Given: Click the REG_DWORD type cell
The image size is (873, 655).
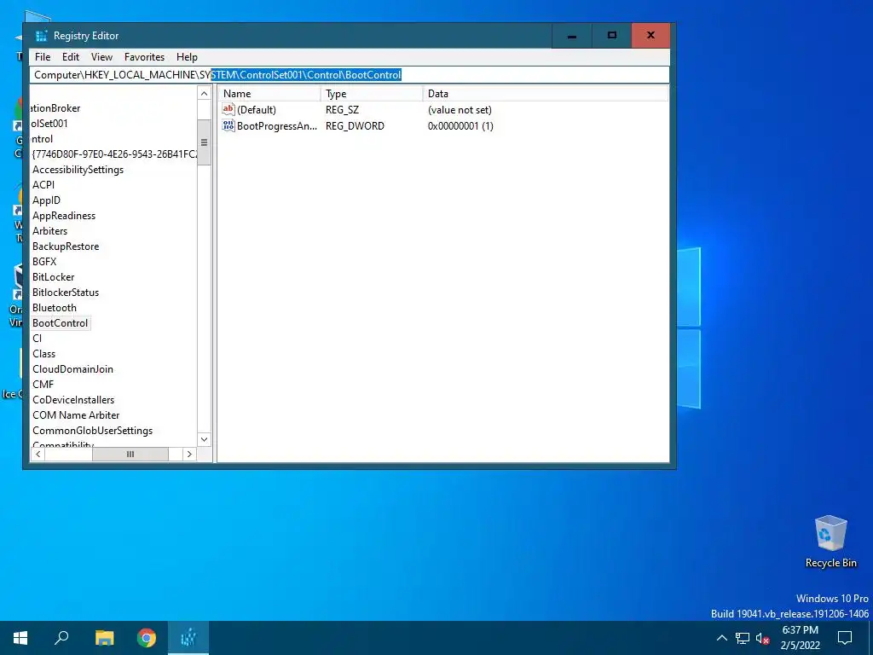Looking at the screenshot, I should click(x=355, y=126).
